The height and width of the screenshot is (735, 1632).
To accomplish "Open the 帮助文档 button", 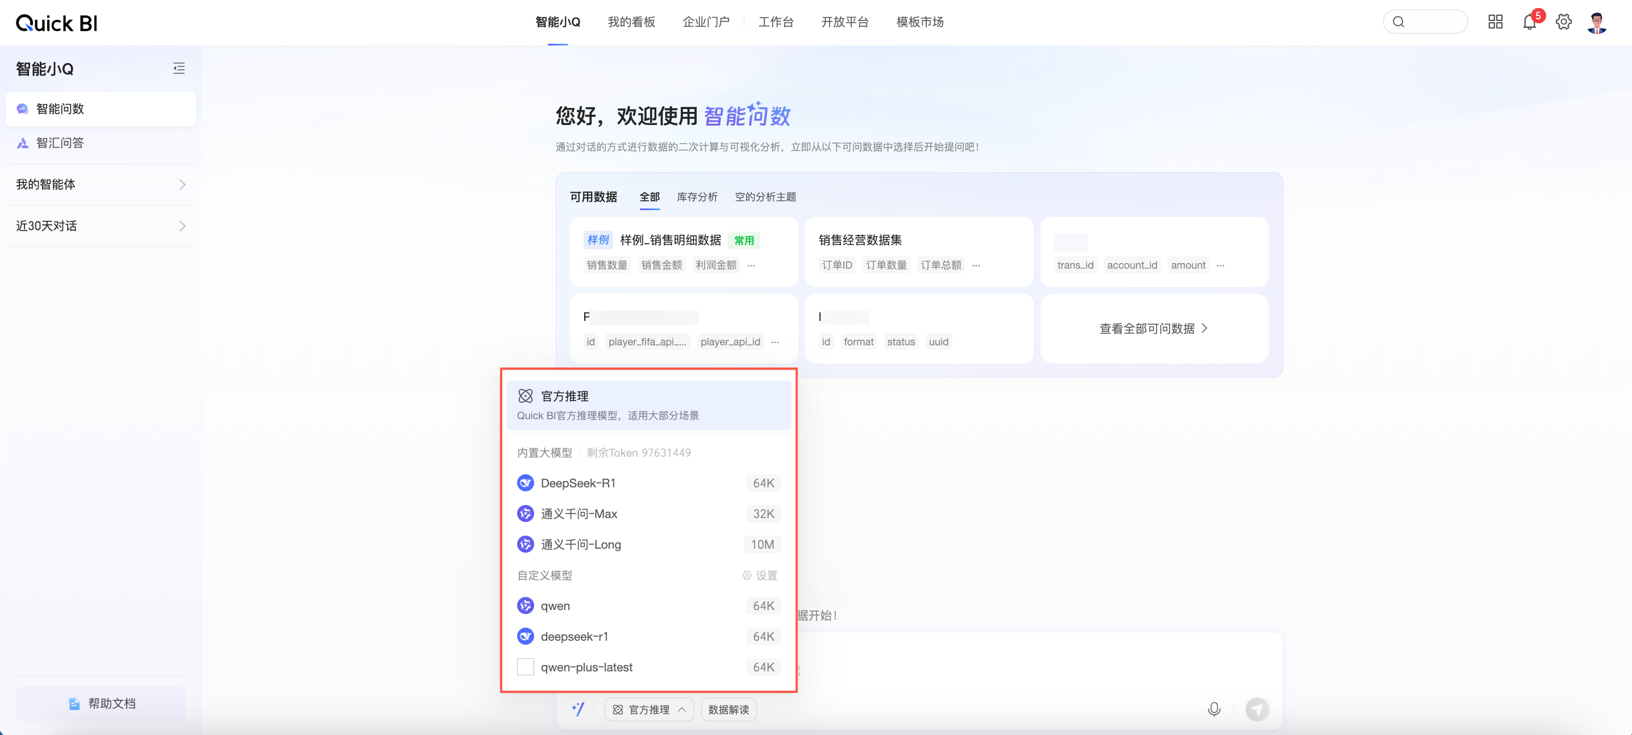I will coord(101,703).
